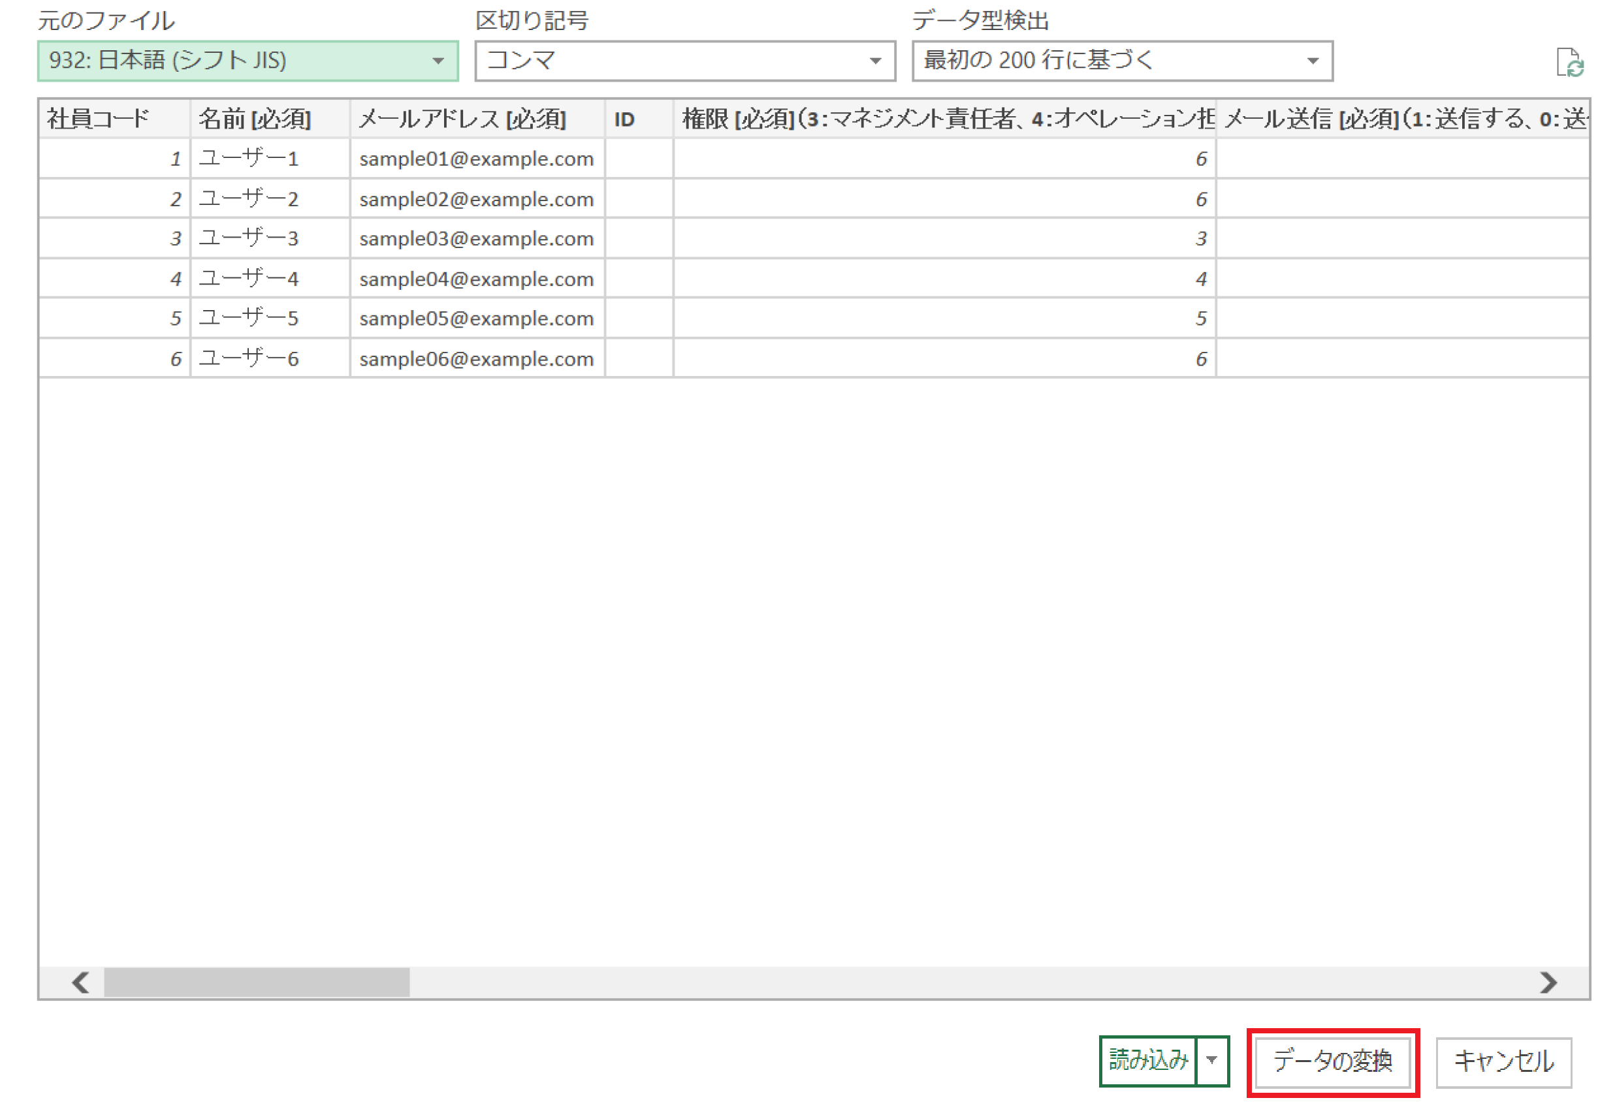The width and height of the screenshot is (1615, 1113).
Task: Click the right scroll arrow of the preview
Action: coord(1547,983)
